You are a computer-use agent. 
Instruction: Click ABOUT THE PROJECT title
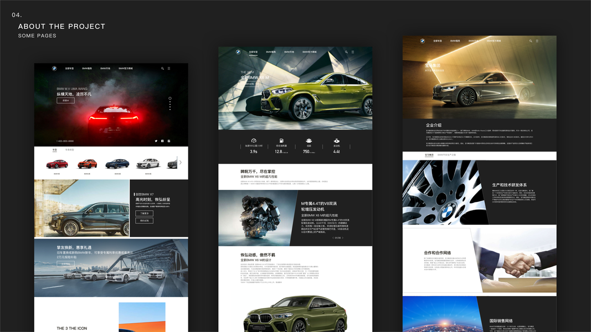62,27
